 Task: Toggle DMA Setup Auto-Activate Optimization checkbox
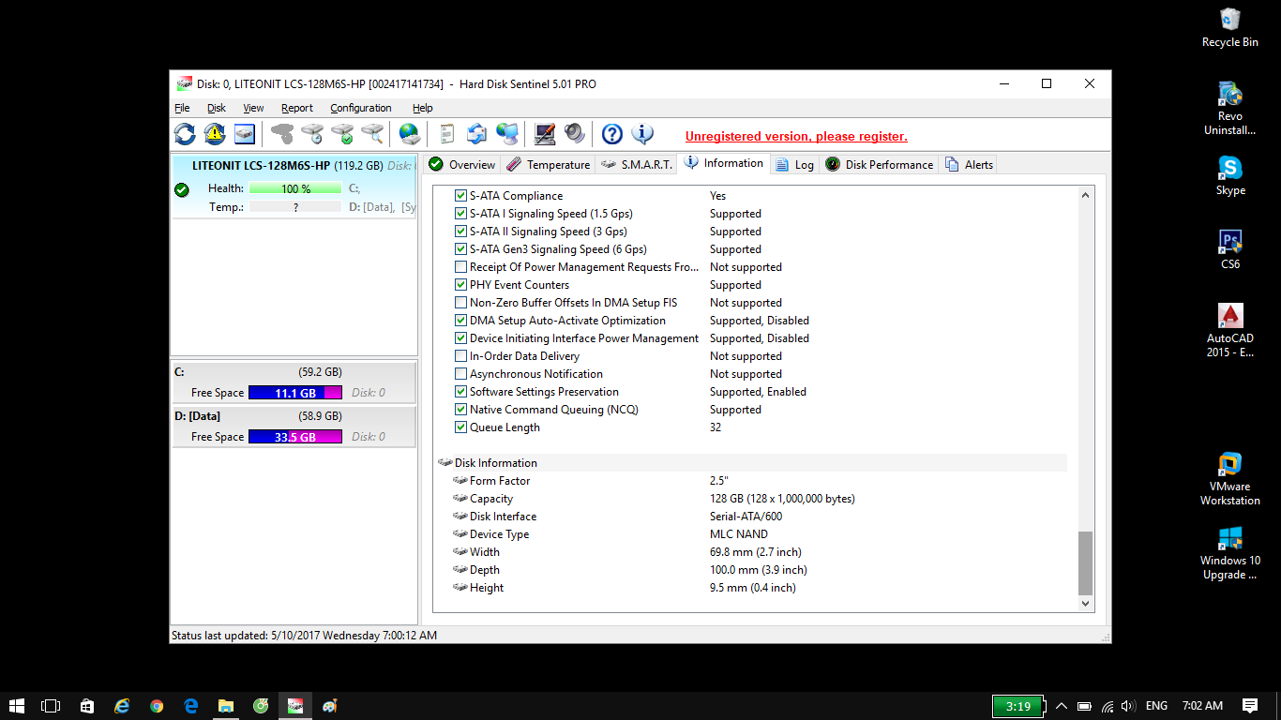point(460,321)
